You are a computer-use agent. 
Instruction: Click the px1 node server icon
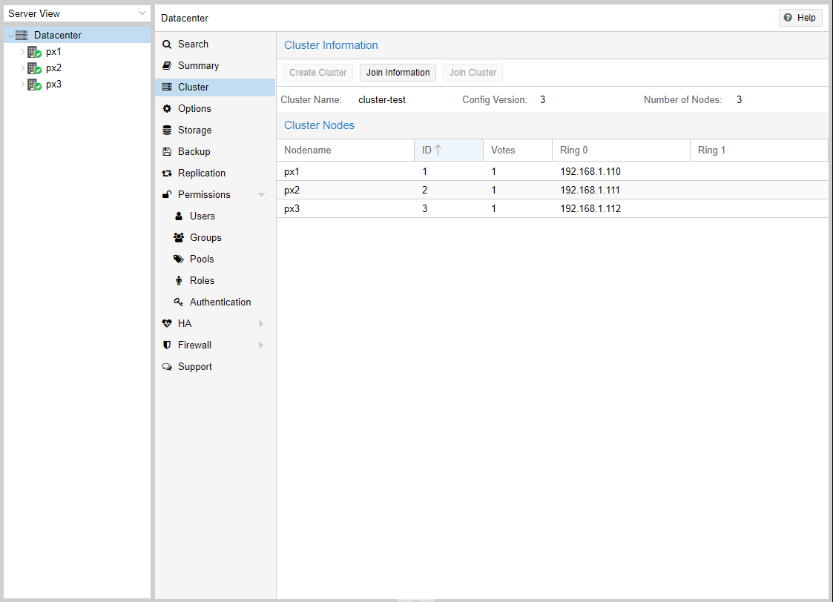33,52
